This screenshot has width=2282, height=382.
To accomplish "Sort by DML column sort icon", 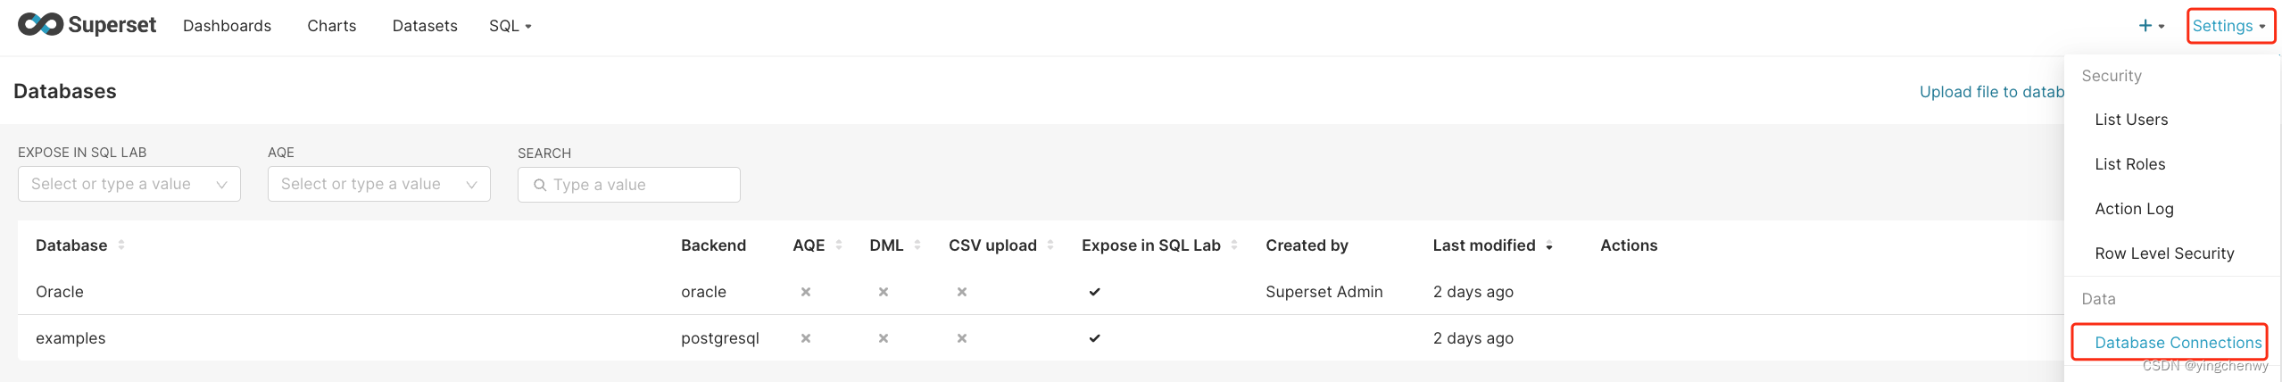I will pyautogui.click(x=917, y=245).
